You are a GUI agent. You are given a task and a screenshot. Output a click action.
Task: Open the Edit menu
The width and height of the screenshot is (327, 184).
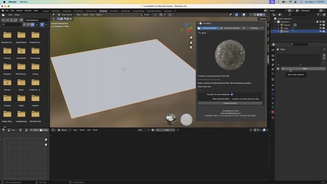click(12, 11)
